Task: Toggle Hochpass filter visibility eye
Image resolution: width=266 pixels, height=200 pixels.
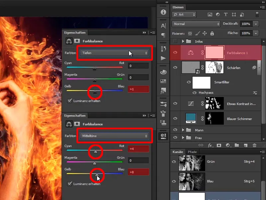Action: coord(195,93)
